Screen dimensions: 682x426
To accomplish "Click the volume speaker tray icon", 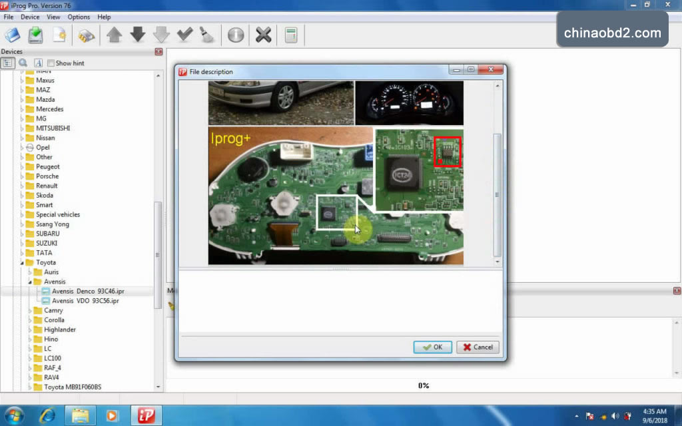I will click(615, 416).
